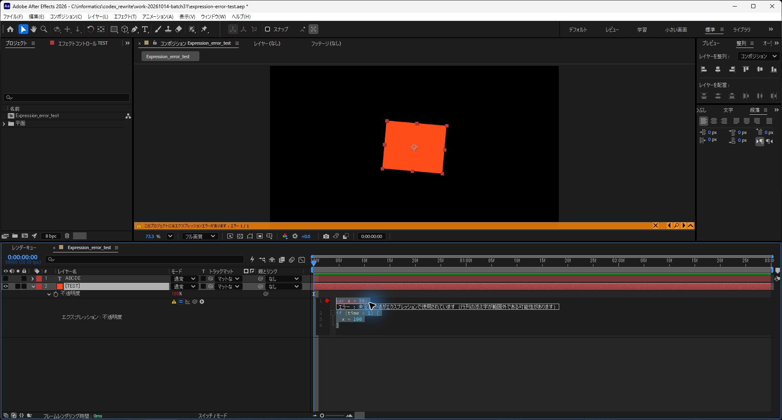Viewport: 782px width, 420px height.
Task: Open the ファイル(F) menu
Action: 13,16
